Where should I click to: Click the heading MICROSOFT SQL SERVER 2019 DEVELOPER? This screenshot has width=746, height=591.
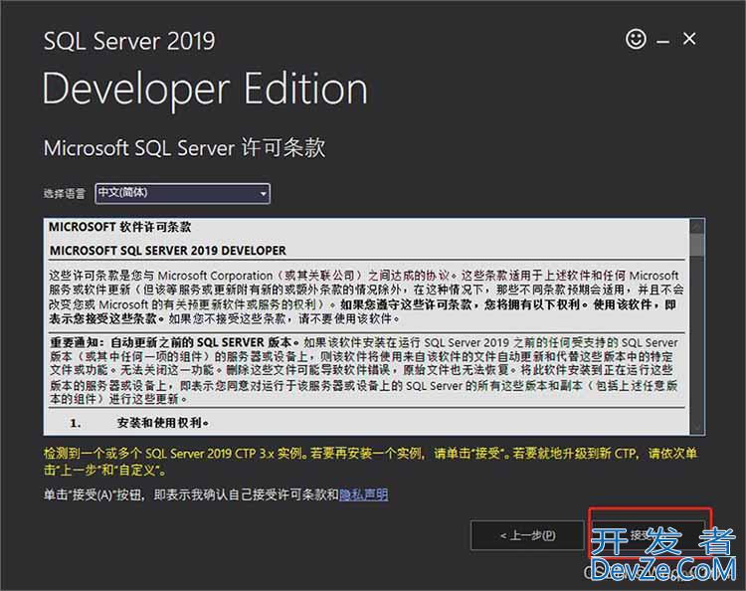point(168,251)
